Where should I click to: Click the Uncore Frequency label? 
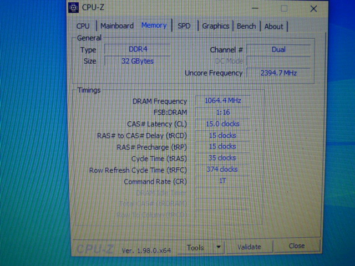(x=214, y=73)
